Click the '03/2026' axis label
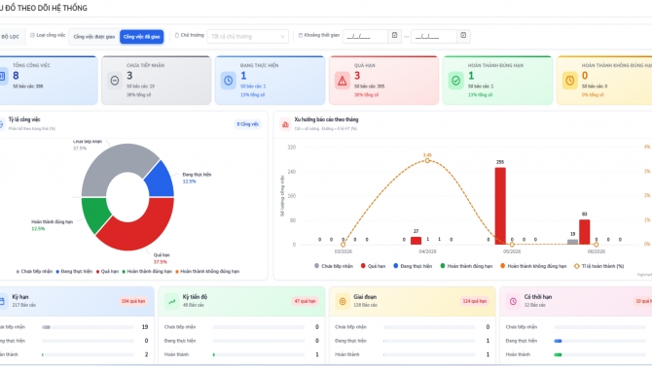Viewport: 652px width, 366px height. [x=344, y=251]
